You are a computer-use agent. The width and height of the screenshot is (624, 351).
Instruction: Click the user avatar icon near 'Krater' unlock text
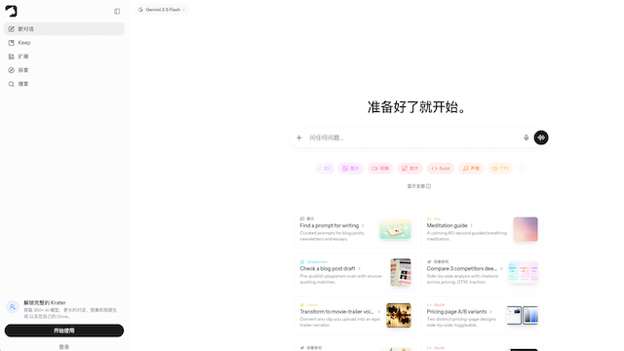tap(13, 307)
